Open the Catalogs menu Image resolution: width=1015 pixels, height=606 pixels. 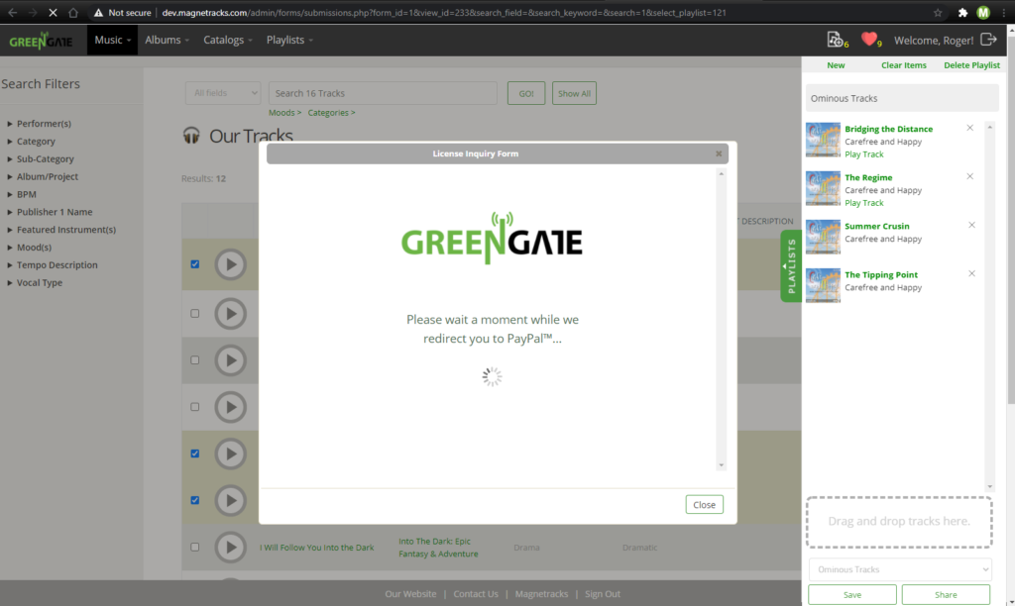pyautogui.click(x=228, y=40)
